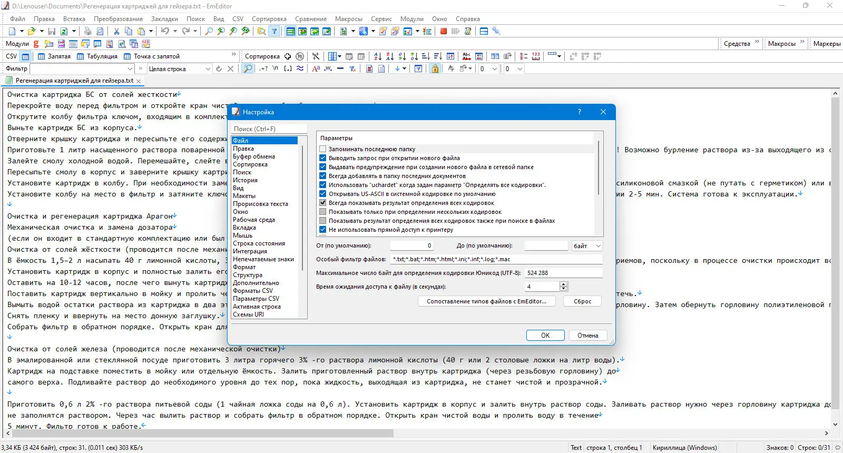Click the regular expression .+? filter icon
Viewport: 843px width, 453px height.
tap(263, 69)
